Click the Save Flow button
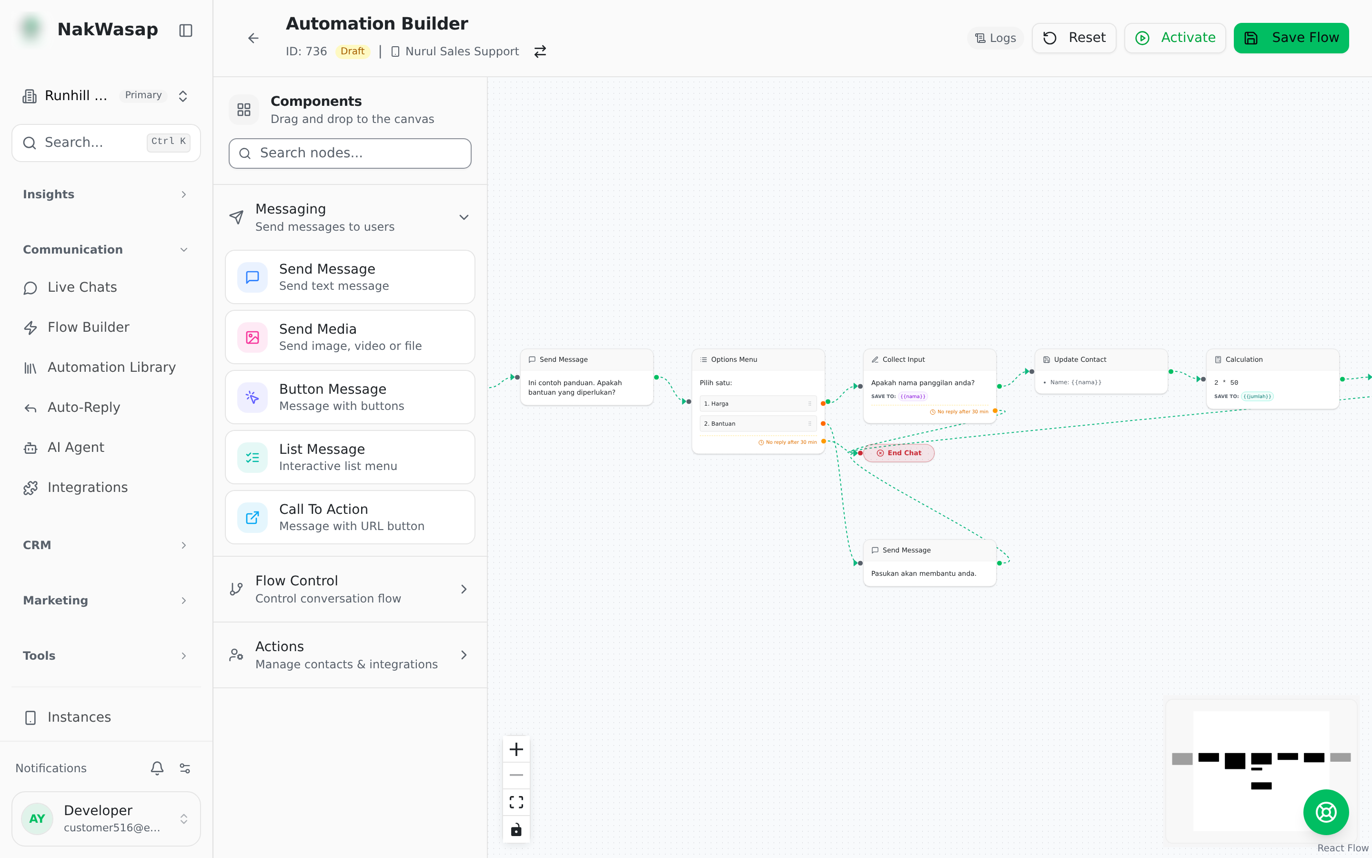The width and height of the screenshot is (1372, 858). (x=1291, y=38)
